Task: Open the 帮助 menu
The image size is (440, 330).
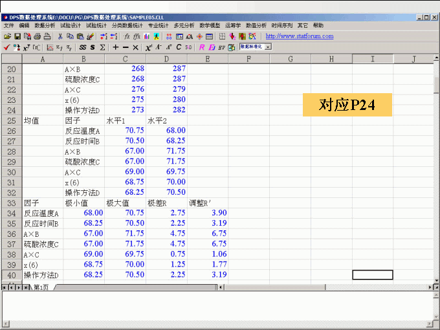Action: click(318, 25)
